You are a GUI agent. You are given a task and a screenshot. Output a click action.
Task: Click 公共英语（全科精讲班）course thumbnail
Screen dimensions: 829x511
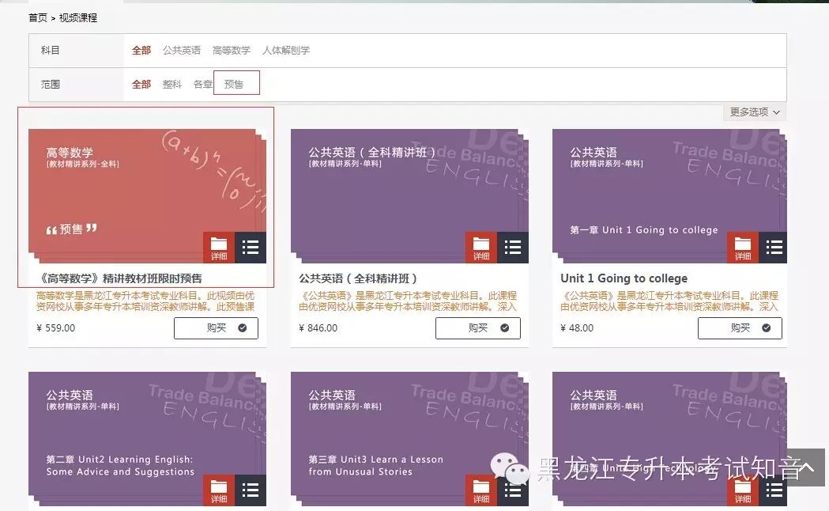(x=409, y=195)
